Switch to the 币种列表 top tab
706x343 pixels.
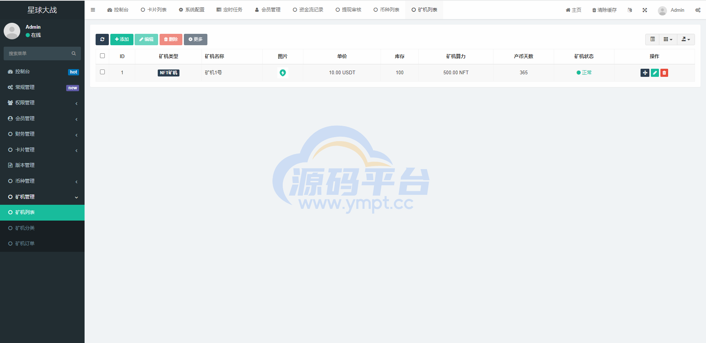pos(386,10)
